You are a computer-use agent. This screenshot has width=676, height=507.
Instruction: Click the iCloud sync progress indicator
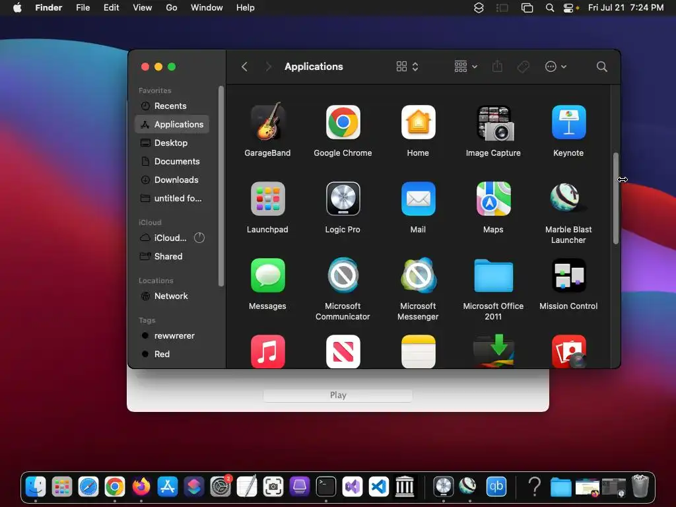point(199,238)
